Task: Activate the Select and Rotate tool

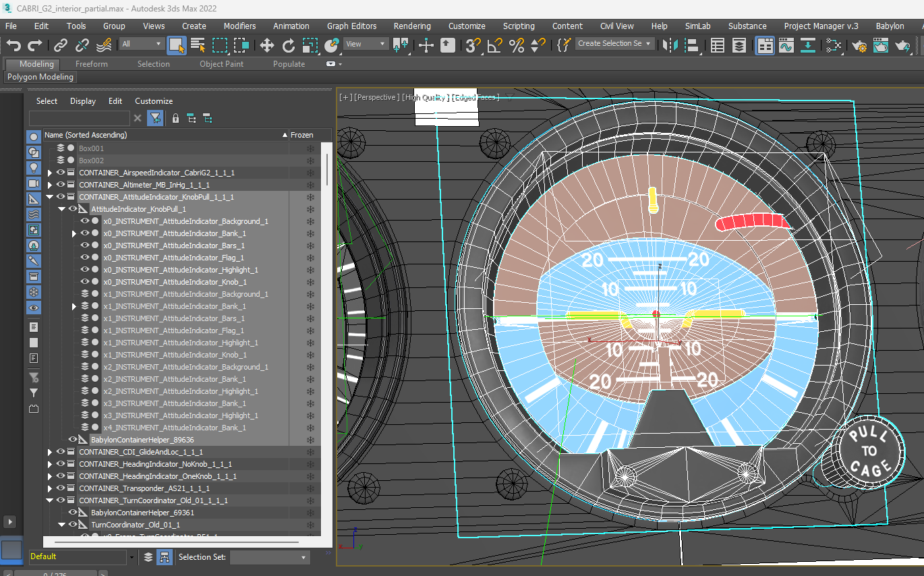Action: (289, 45)
